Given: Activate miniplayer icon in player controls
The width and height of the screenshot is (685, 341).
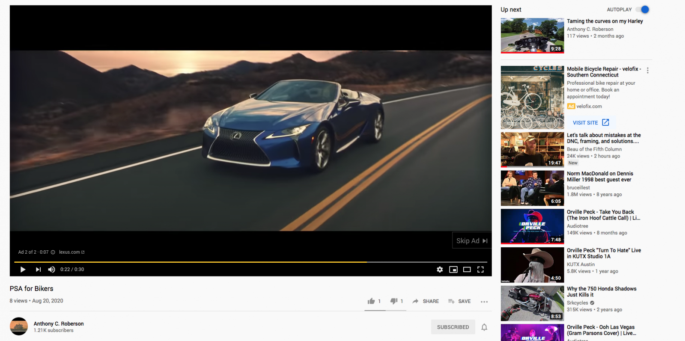Looking at the screenshot, I should coord(453,270).
